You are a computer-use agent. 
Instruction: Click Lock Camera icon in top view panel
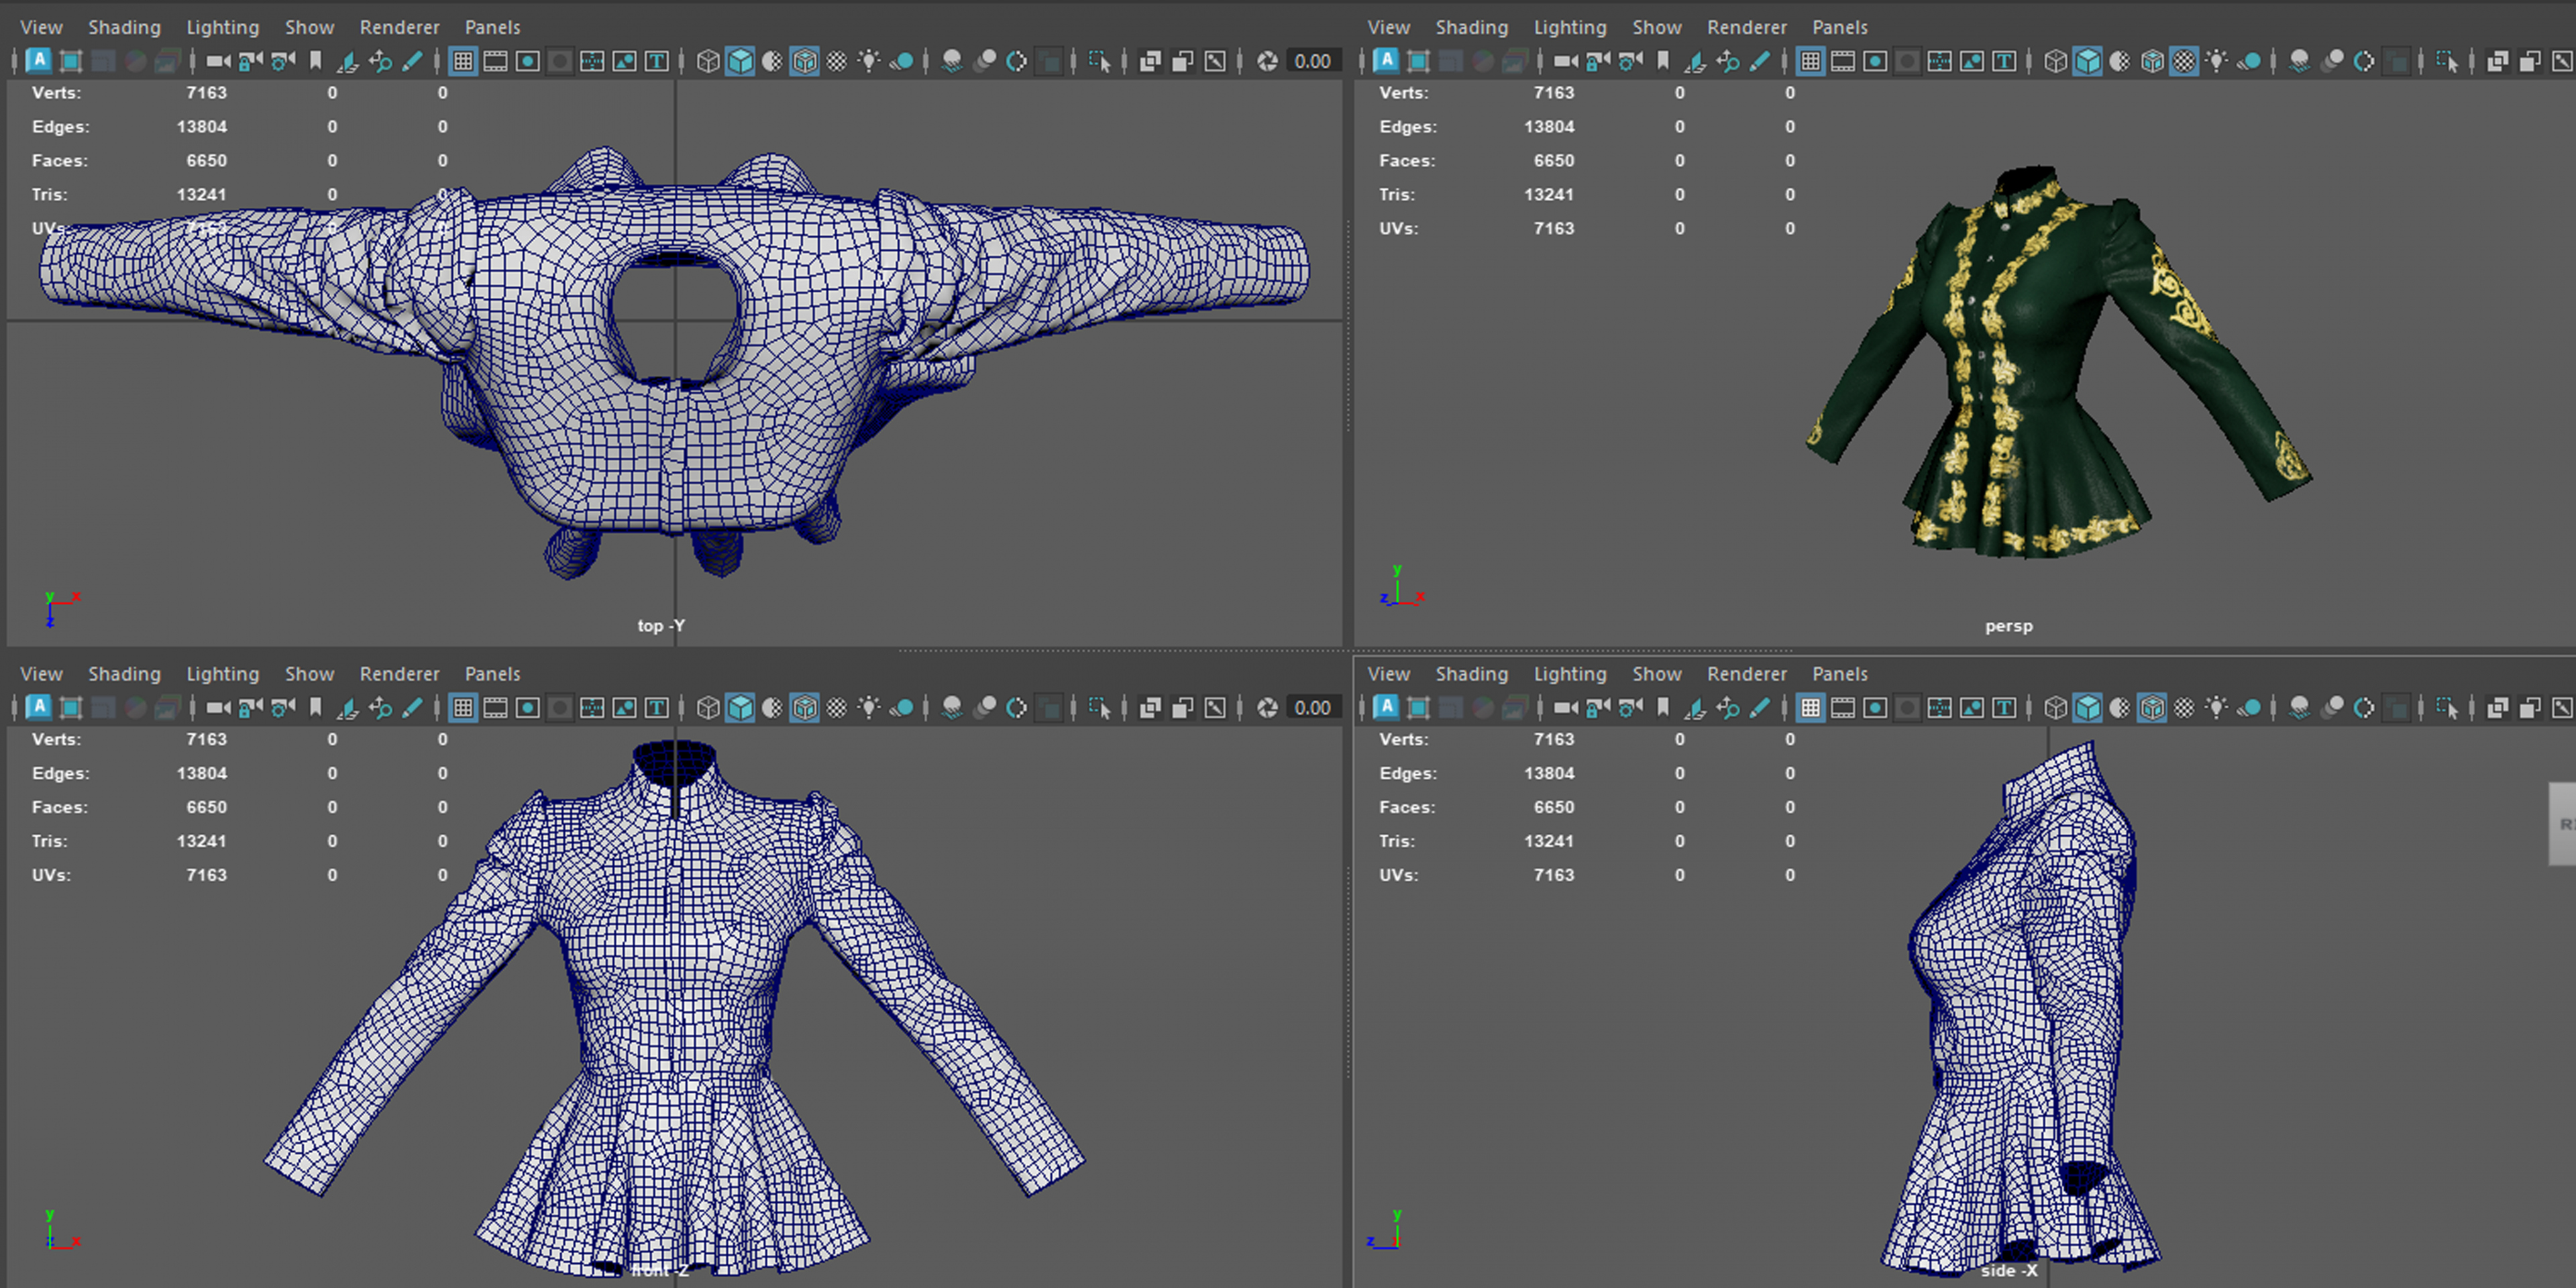pyautogui.click(x=250, y=61)
